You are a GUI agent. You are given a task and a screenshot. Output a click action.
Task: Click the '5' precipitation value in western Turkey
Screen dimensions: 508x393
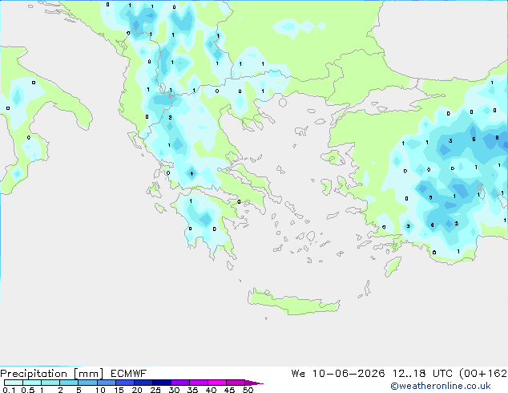[x=430, y=197]
